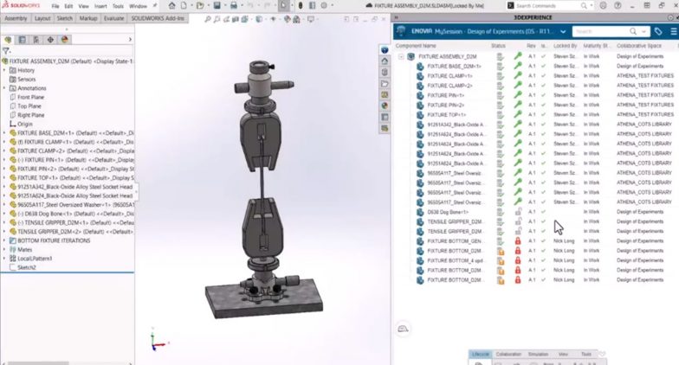
Task: Expand the Annotations node in feature tree
Action: coord(4,88)
